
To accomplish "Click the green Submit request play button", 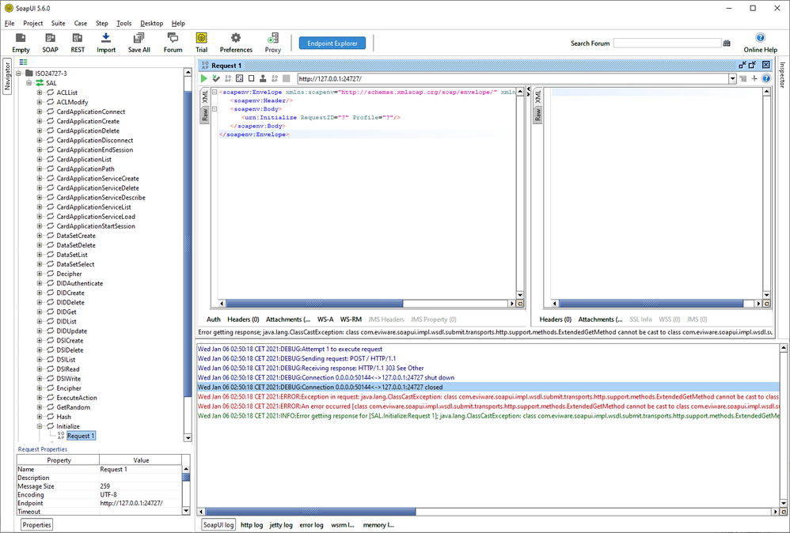I will 204,78.
